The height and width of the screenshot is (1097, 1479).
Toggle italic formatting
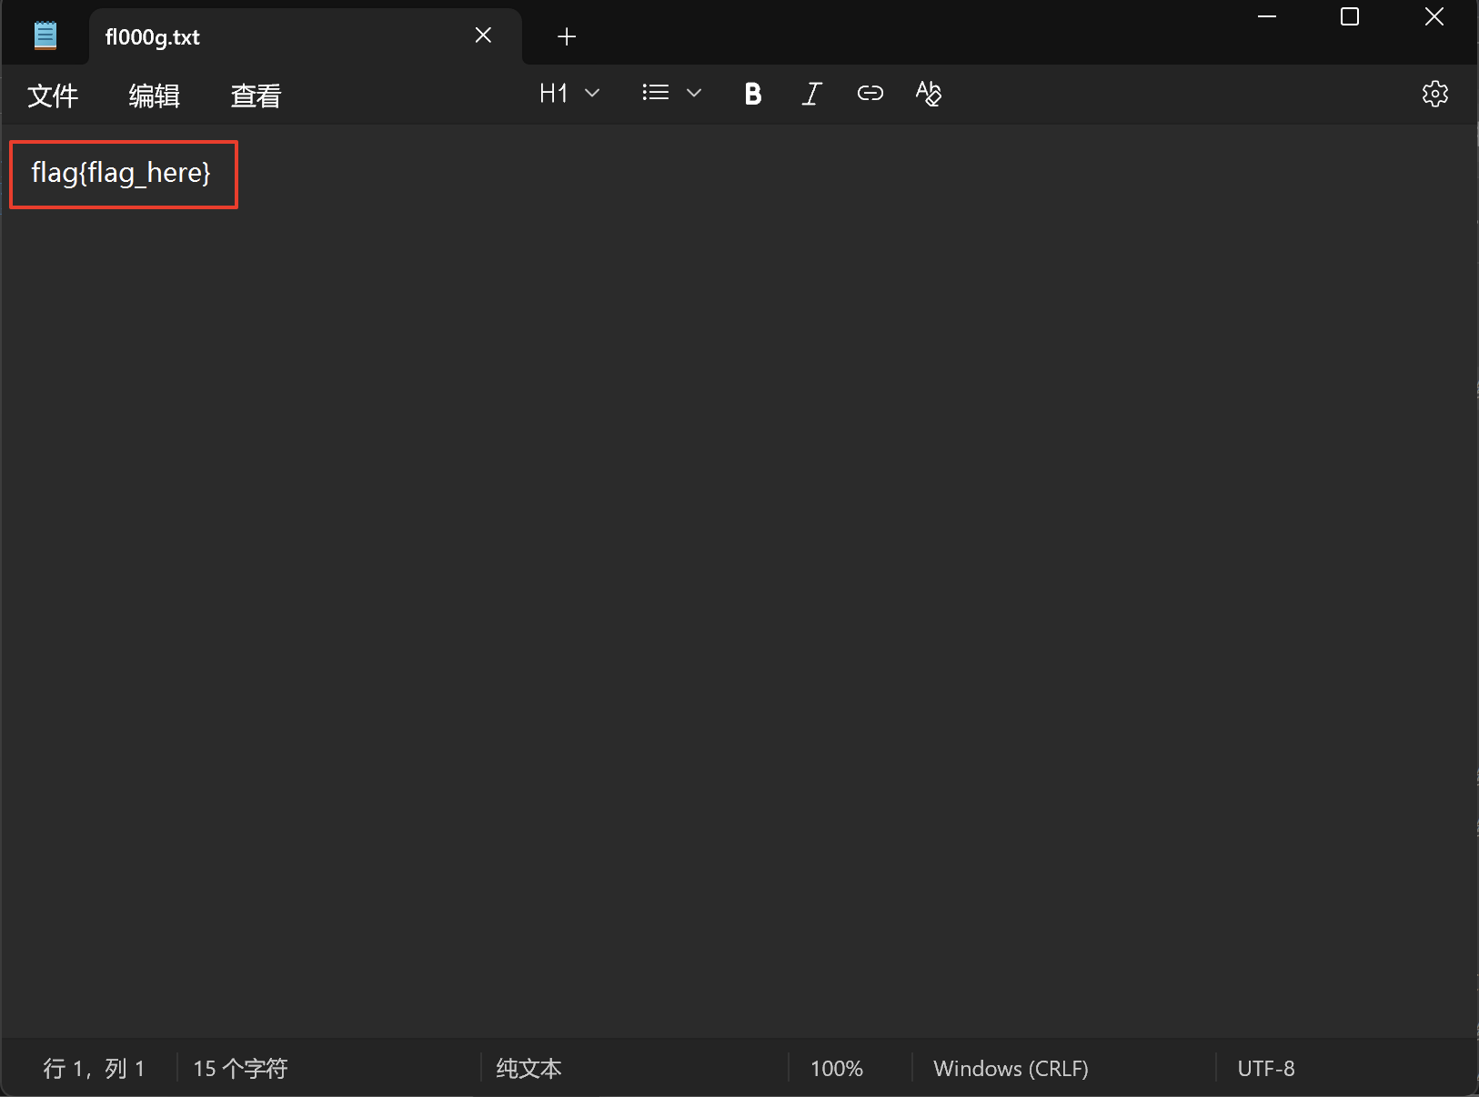click(811, 94)
